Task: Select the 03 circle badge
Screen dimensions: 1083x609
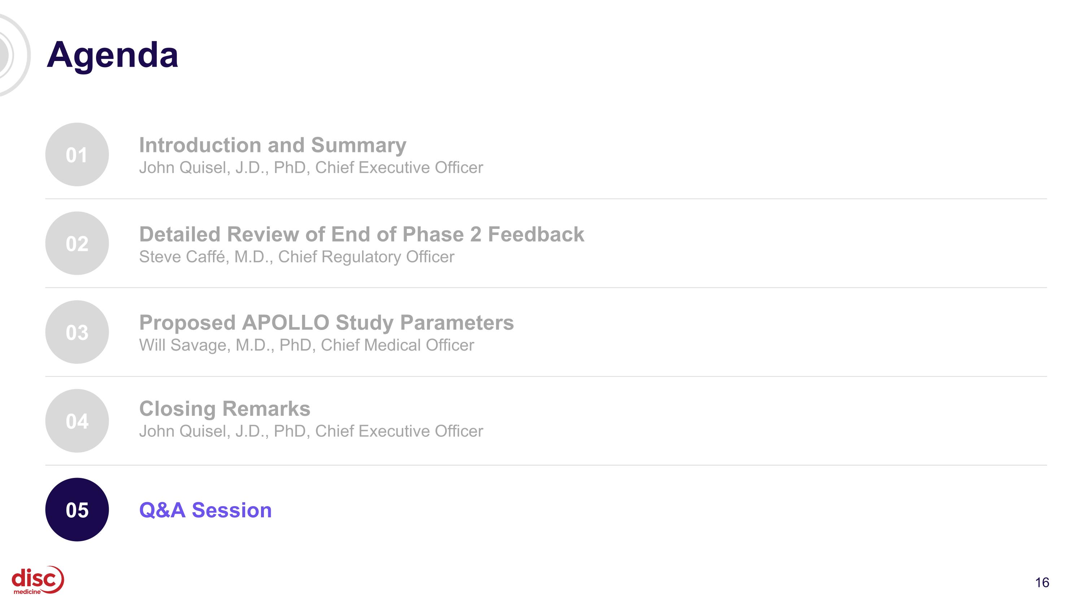Action: (x=77, y=332)
